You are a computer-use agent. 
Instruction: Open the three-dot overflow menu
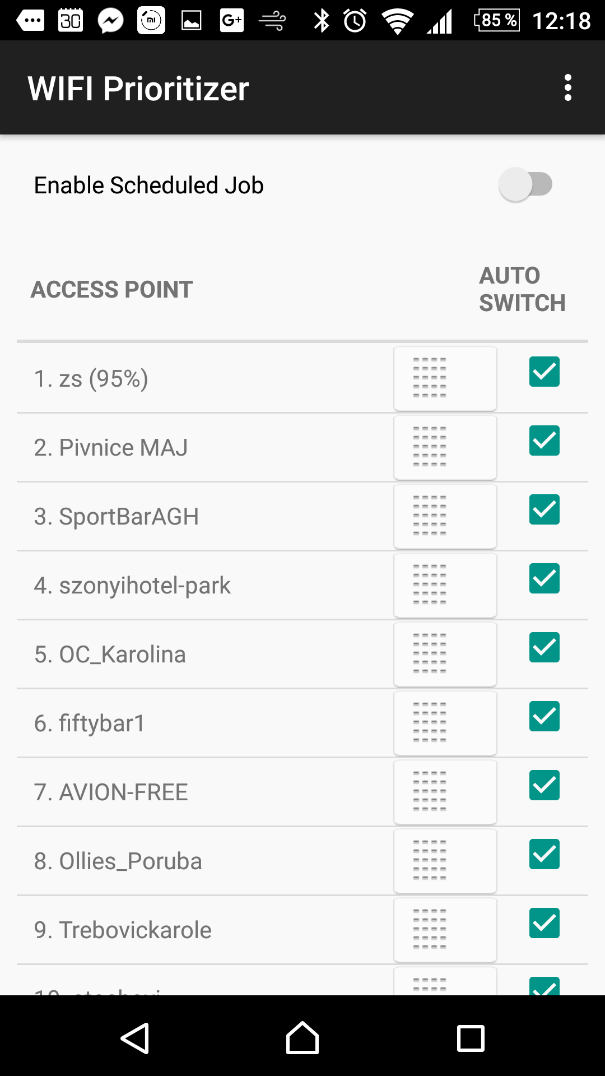(x=567, y=88)
